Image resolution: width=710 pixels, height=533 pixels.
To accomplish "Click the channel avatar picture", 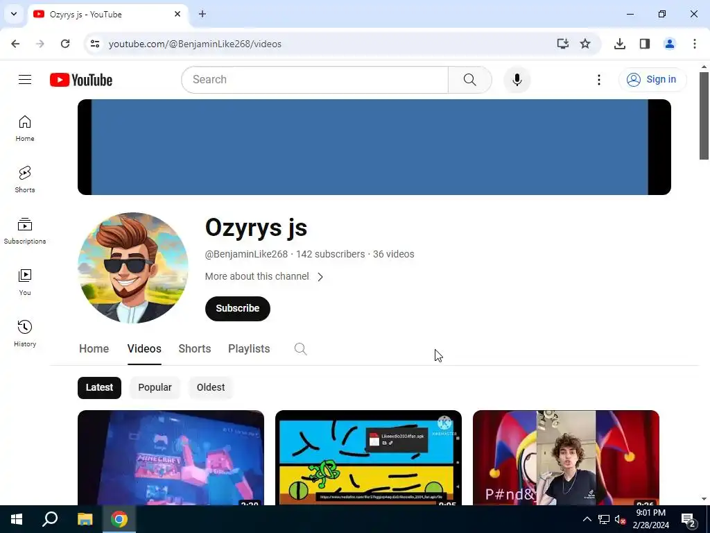I will [133, 267].
